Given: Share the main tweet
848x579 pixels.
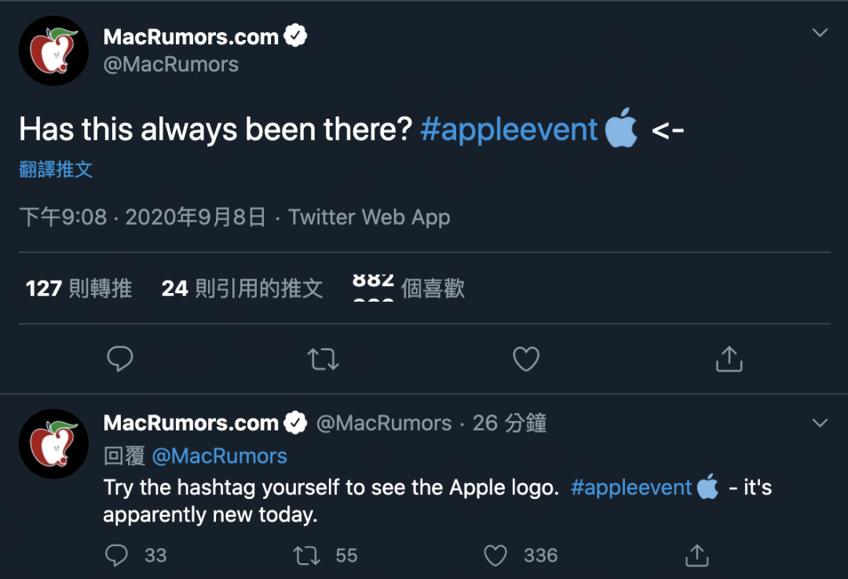Looking at the screenshot, I should click(x=729, y=359).
